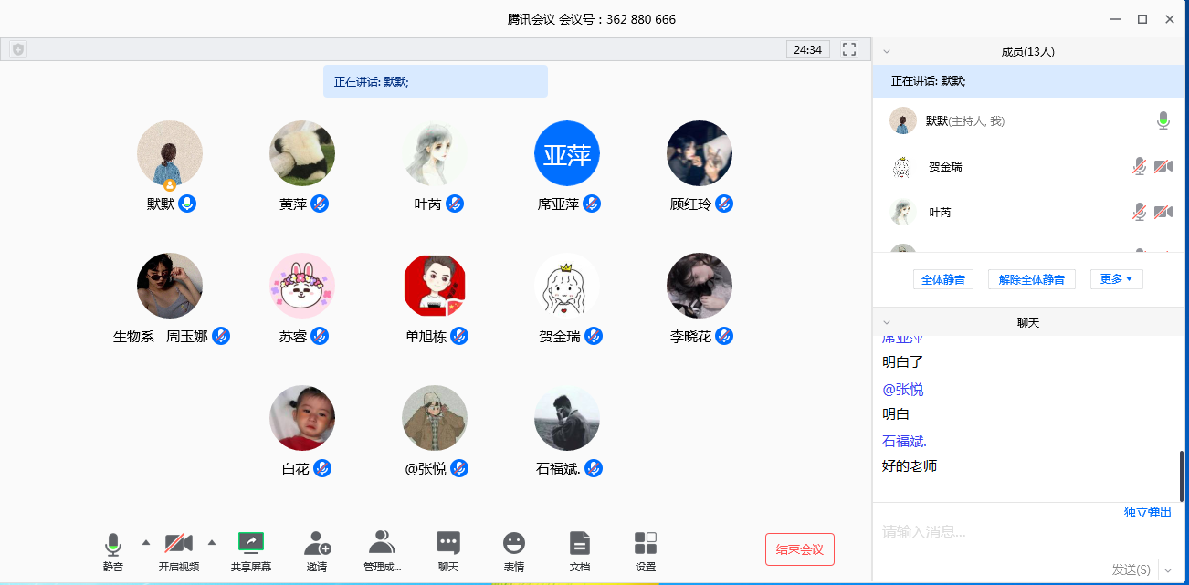Toggle the Mute (静音) microphone button
Viewport: 1189px width, 585px height.
pyautogui.click(x=113, y=545)
